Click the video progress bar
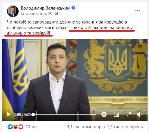 point(64,115)
